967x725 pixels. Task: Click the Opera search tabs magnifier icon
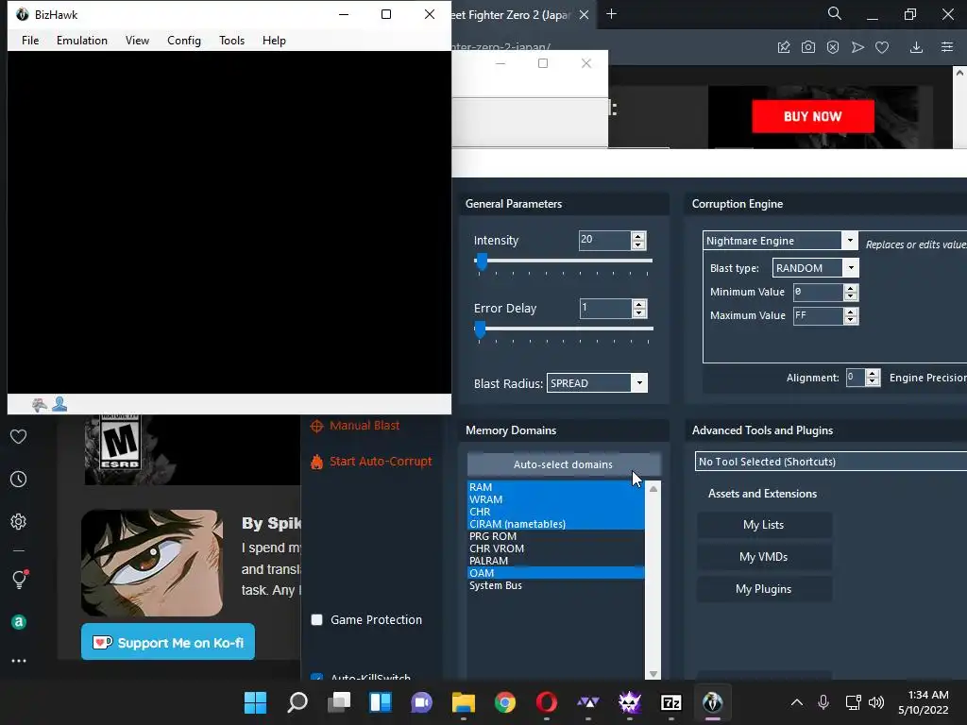click(x=834, y=13)
